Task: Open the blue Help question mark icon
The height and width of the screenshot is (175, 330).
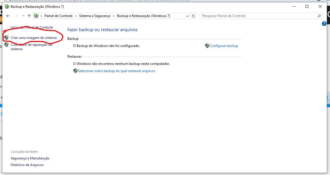Action: (324, 24)
